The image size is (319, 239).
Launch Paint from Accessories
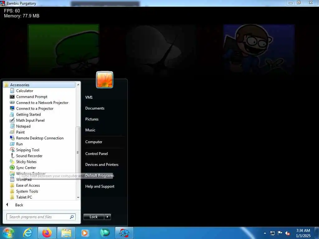(x=20, y=132)
